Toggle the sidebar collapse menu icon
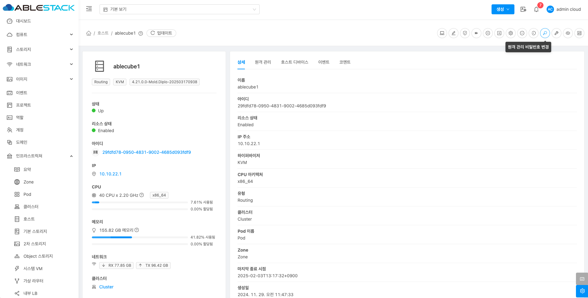 (x=89, y=9)
